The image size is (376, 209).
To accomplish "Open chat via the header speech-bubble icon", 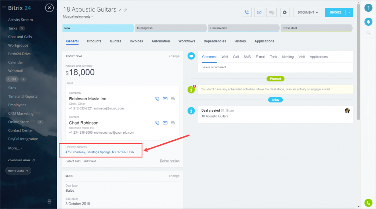I will (271, 12).
